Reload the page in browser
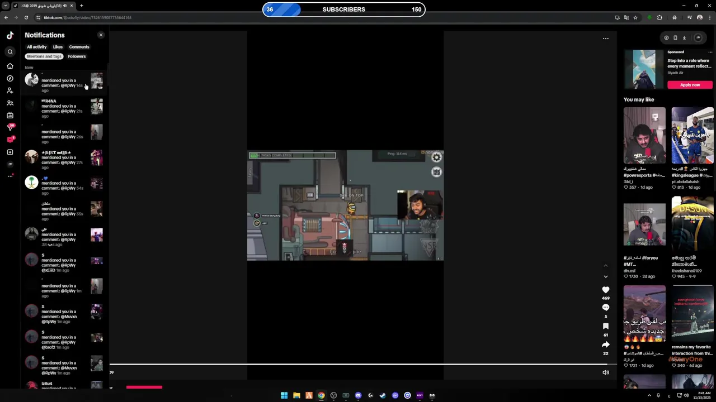 (x=26, y=17)
